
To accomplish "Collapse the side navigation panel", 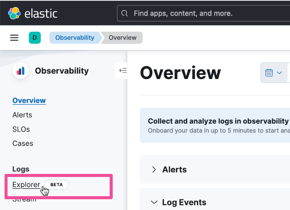I will pos(123,70).
